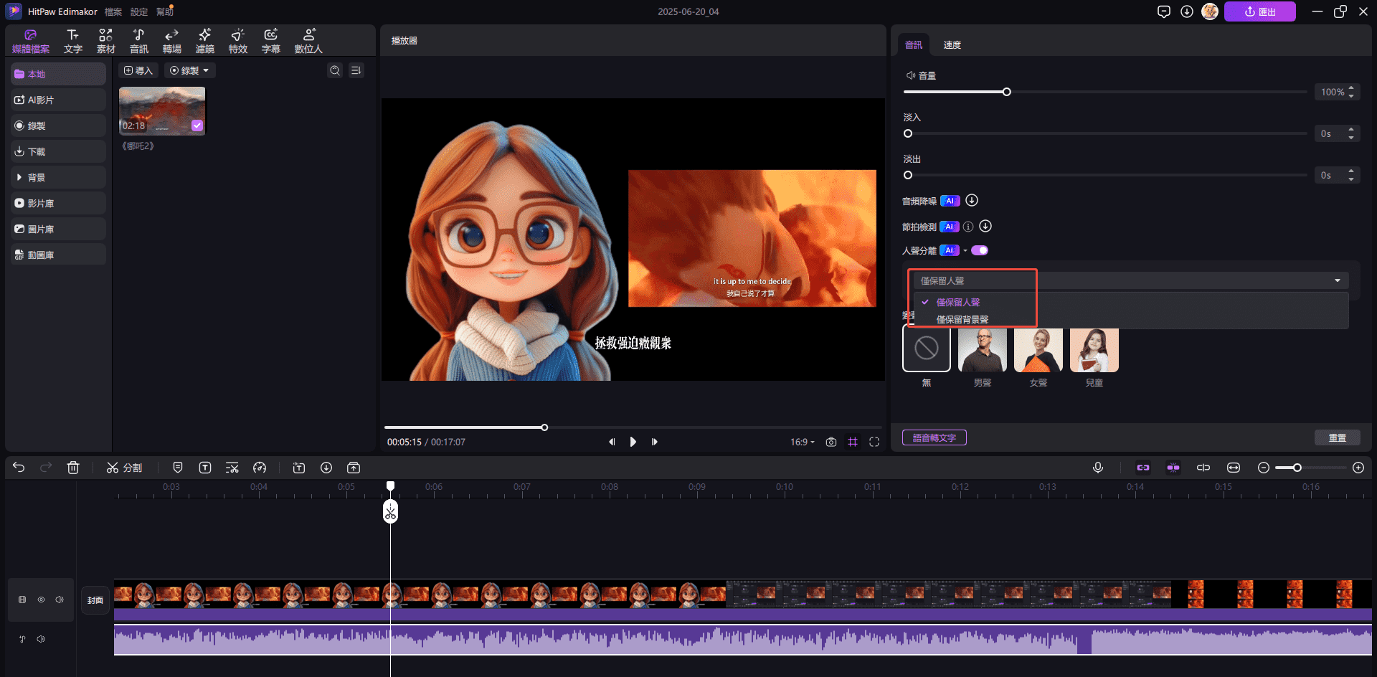Open the 字幕 subtitles tab
This screenshot has height=677, width=1377.
click(271, 42)
